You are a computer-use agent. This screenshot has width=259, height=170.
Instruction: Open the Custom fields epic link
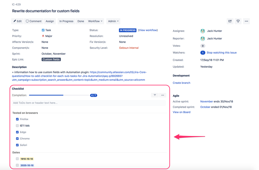pyautogui.click(x=51, y=59)
